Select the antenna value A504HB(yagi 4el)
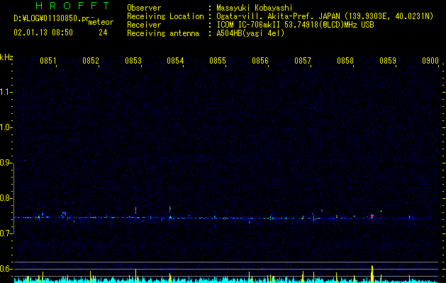This screenshot has height=283, width=446. 250,33
